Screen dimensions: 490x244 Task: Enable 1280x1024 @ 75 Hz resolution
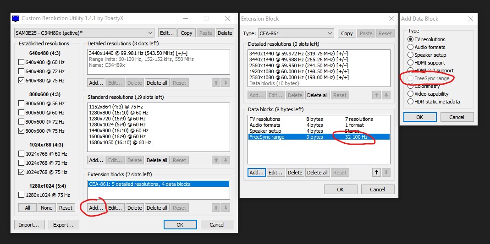pyautogui.click(x=21, y=195)
